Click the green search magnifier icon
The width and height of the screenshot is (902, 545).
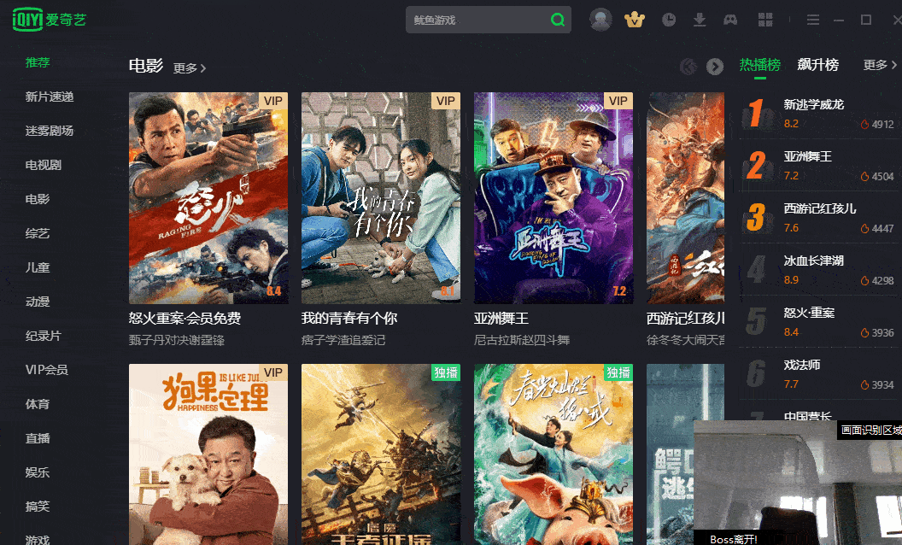click(558, 20)
